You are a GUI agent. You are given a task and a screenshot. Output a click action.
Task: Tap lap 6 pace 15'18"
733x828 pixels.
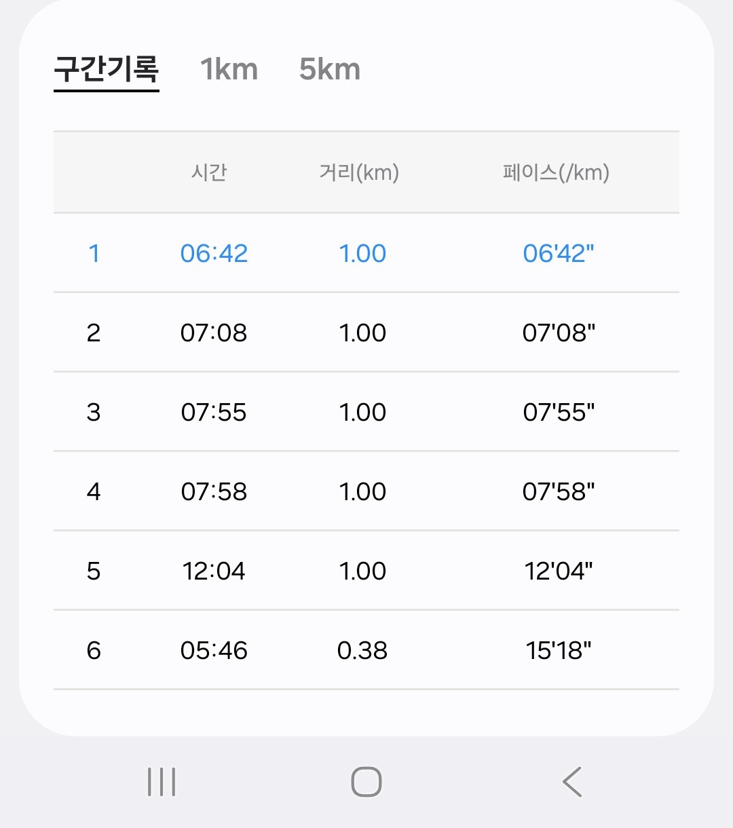(x=559, y=650)
